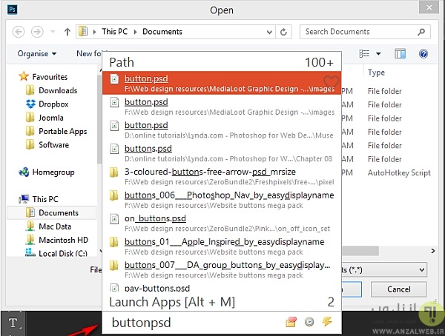Image resolution: width=445 pixels, height=336 pixels.
Task: Open the Organise dropdown menu
Action: pyautogui.click(x=37, y=54)
